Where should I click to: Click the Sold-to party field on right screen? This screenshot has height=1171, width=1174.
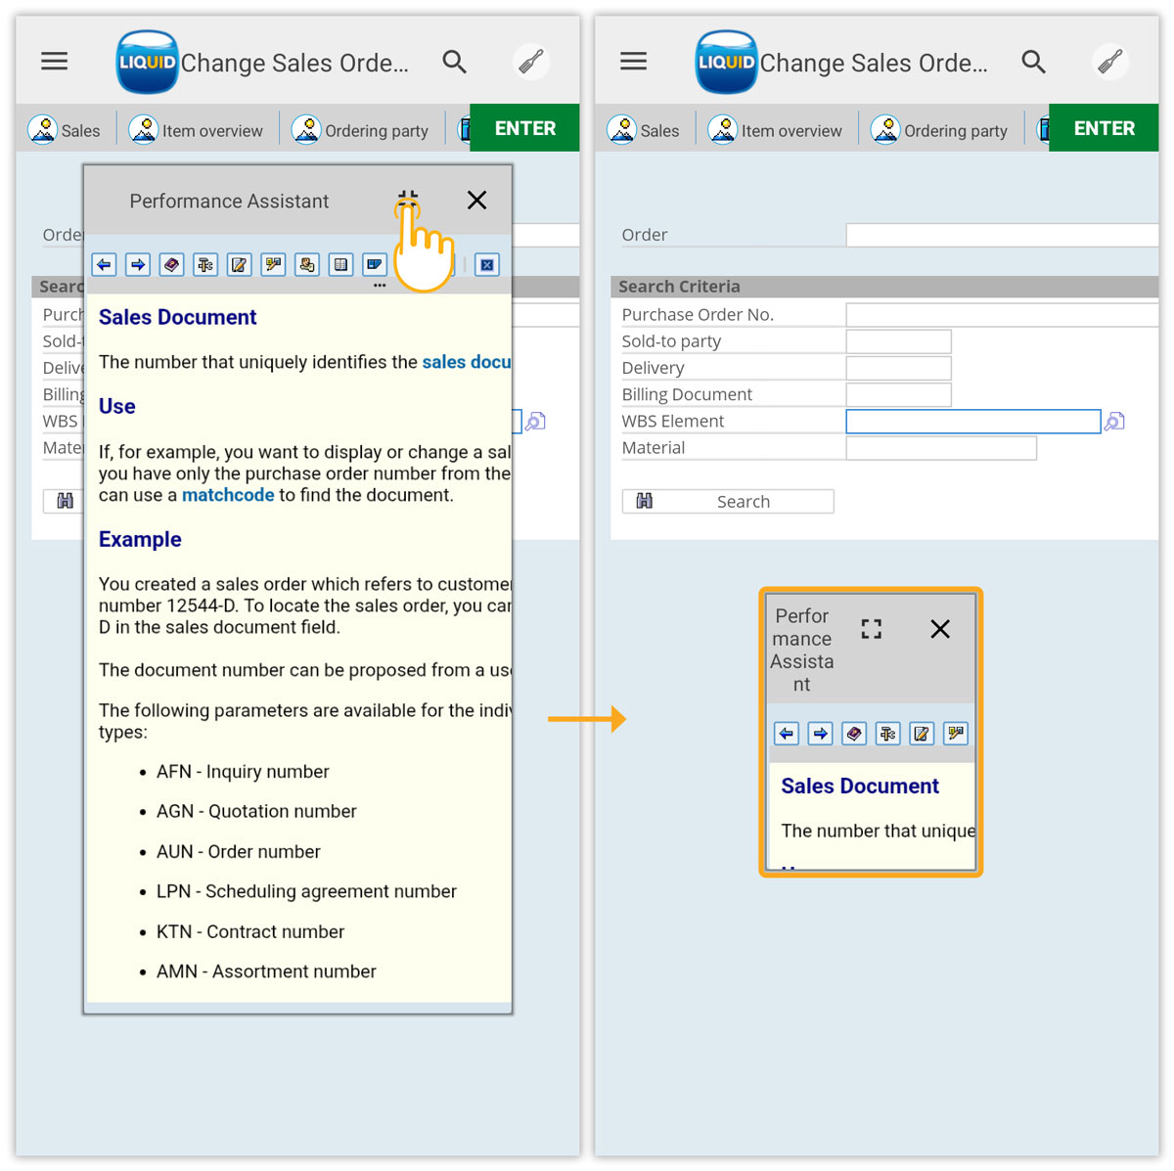898,341
